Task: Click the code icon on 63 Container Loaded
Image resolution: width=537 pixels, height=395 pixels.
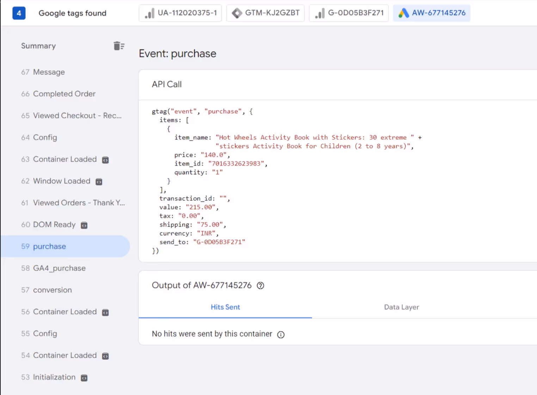Action: pos(105,160)
